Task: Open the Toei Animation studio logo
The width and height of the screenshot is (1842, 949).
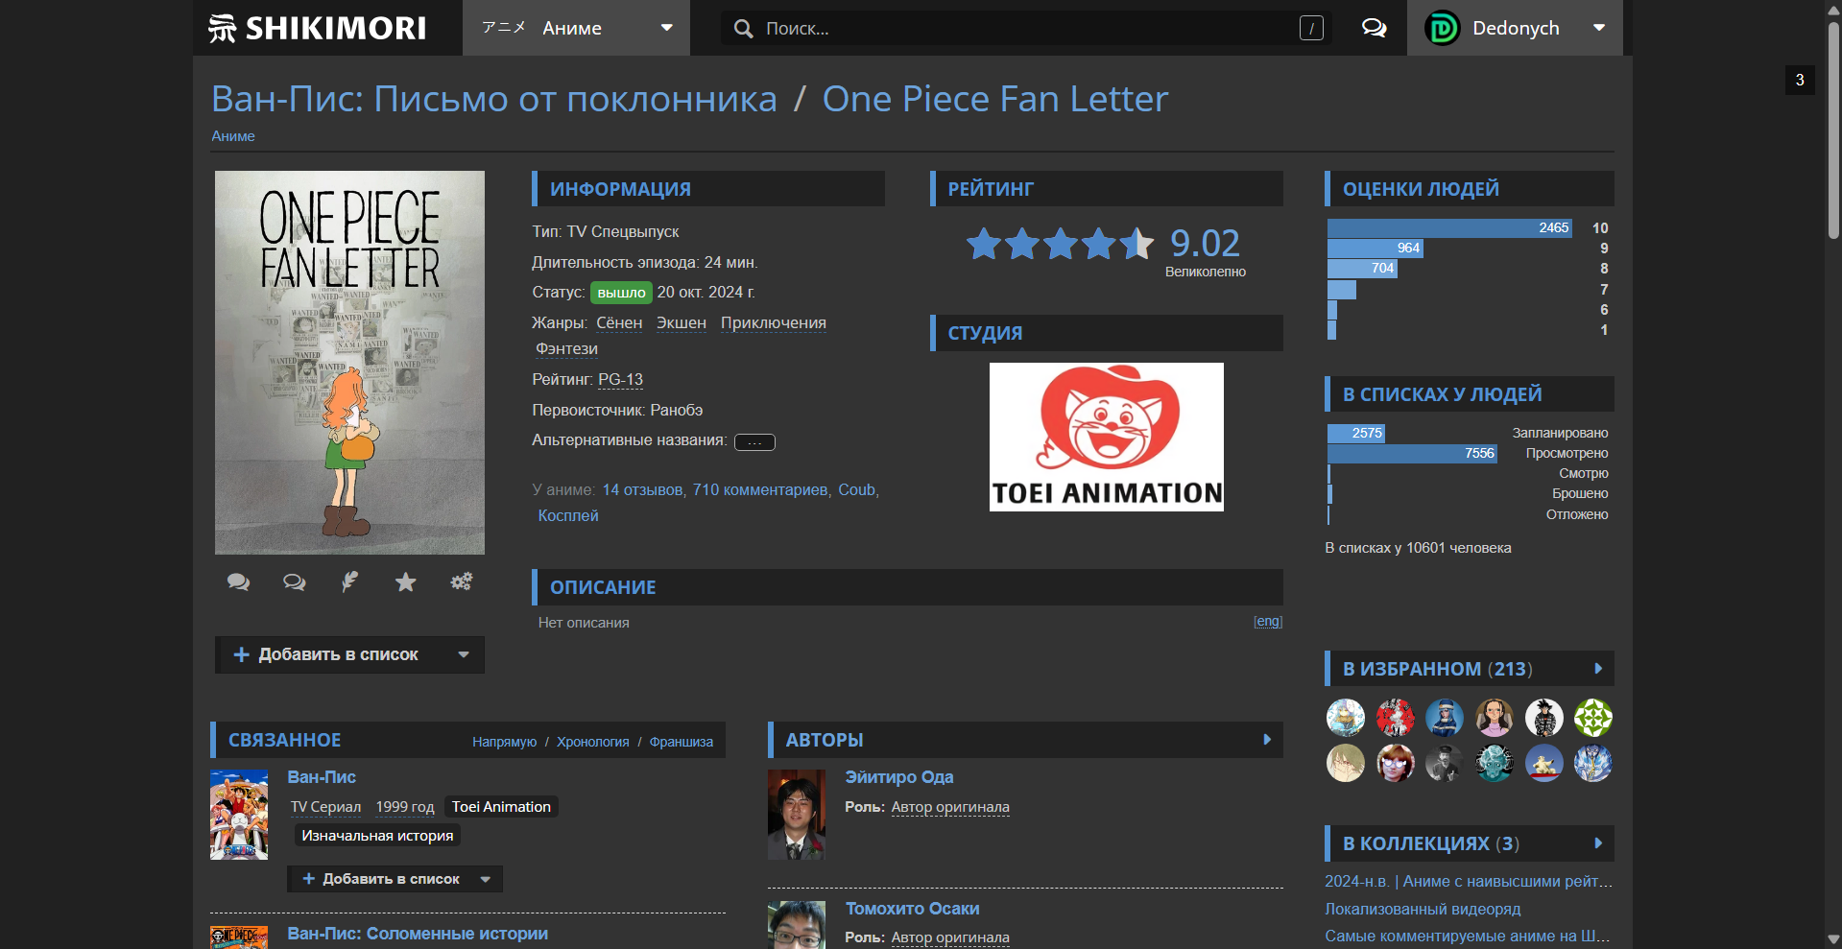Action: pyautogui.click(x=1107, y=437)
